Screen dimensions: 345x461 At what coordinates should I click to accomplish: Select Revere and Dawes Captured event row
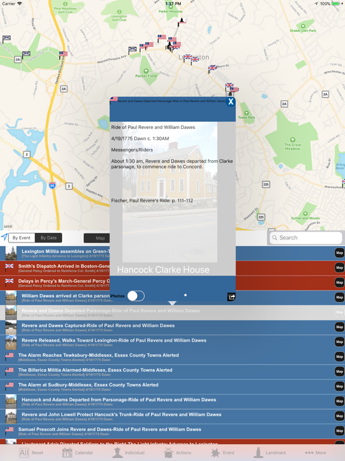(172, 327)
